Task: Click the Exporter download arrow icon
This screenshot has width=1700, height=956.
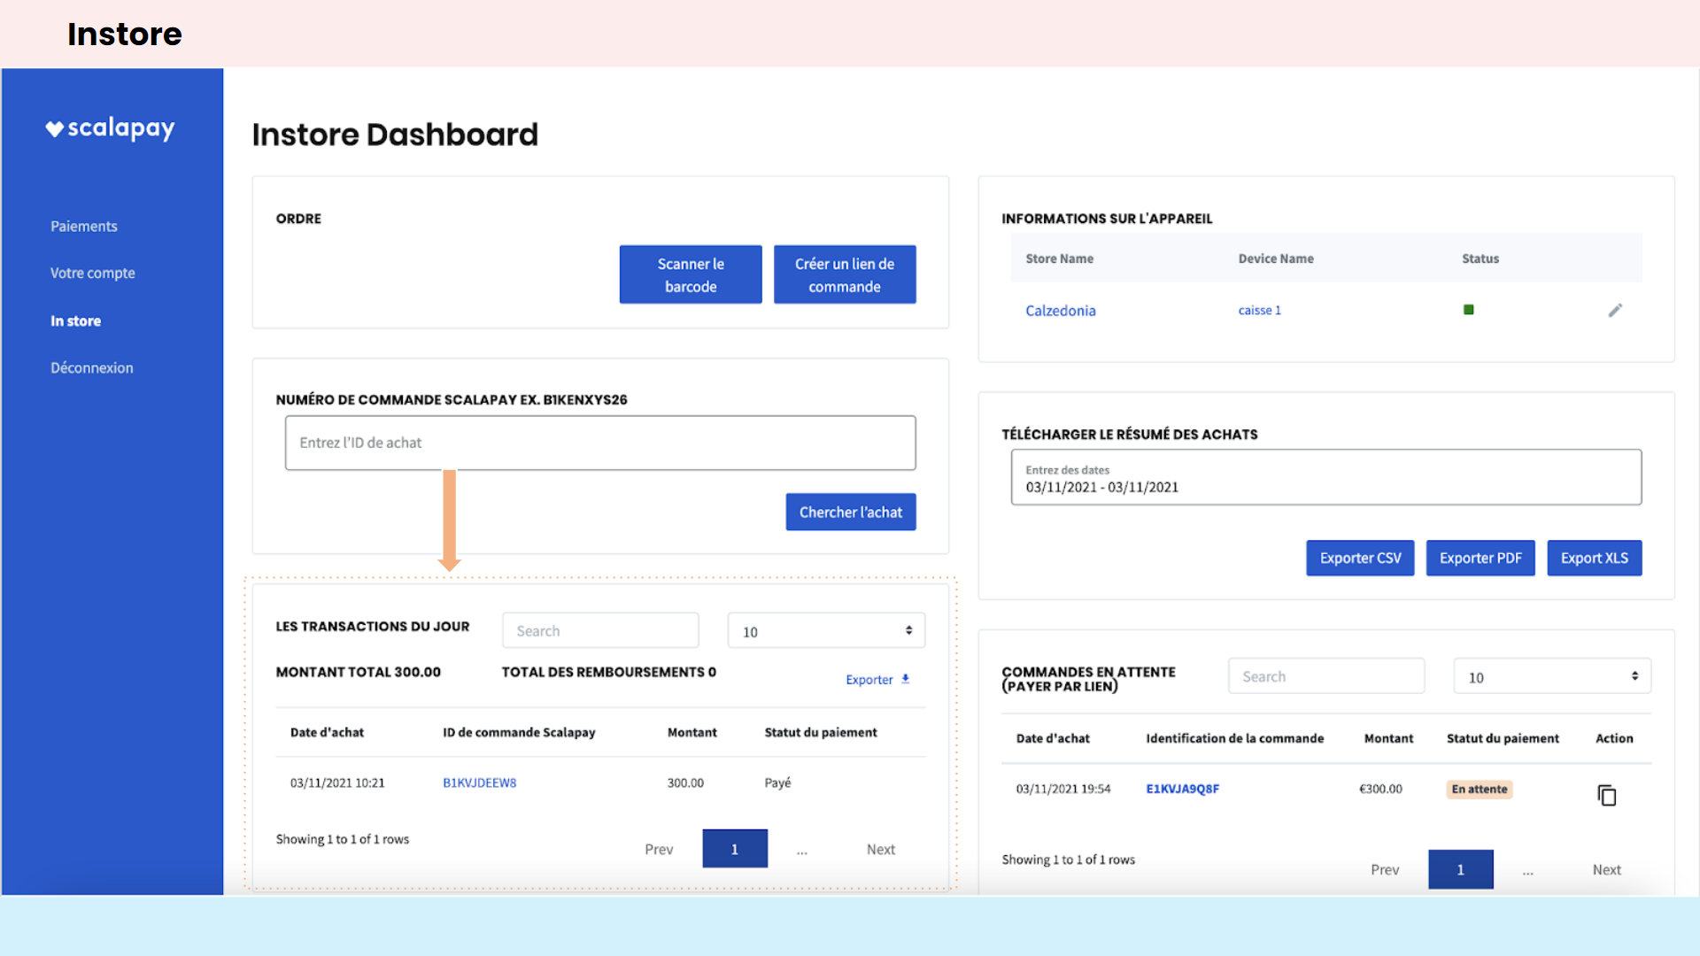Action: (x=905, y=679)
